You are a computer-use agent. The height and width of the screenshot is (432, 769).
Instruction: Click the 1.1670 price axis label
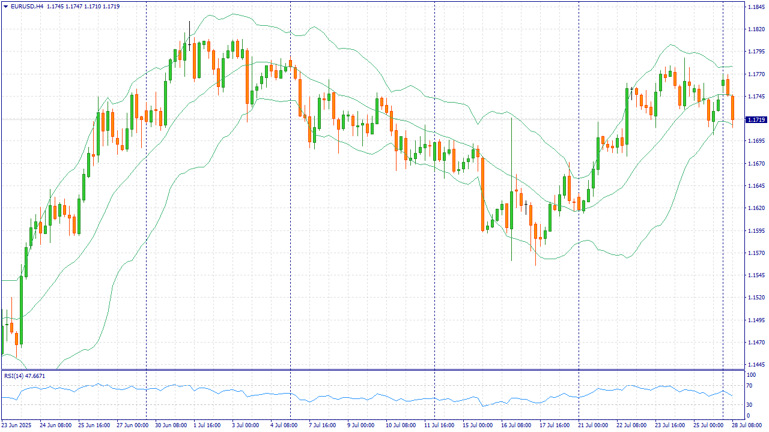pos(755,163)
